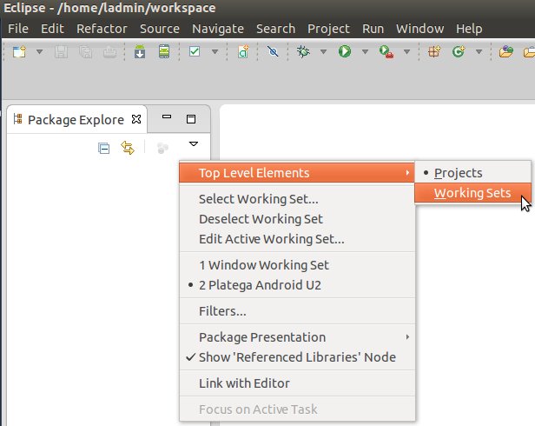Click the New Android XML file icon

pyautogui.click(x=243, y=52)
